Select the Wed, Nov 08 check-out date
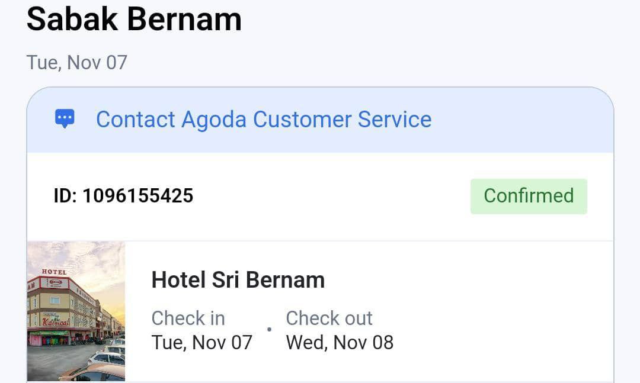Screen dimensions: 640x383 [340, 342]
